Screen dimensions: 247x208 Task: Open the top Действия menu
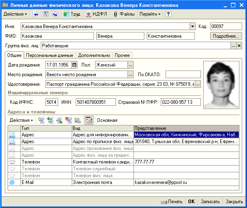pyautogui.click(x=15, y=14)
